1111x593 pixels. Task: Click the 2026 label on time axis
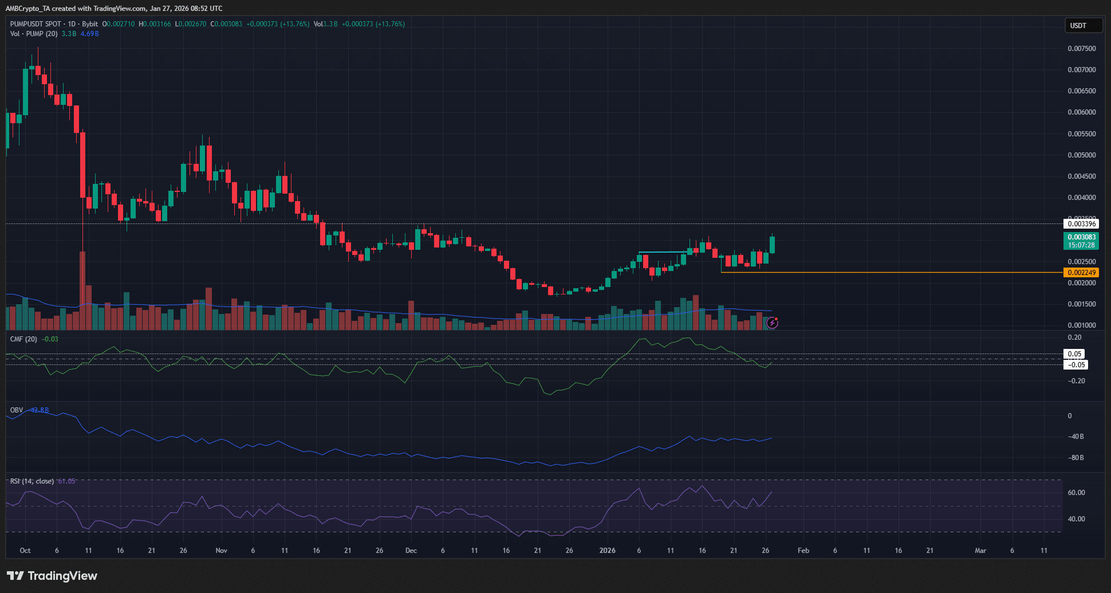pos(607,551)
